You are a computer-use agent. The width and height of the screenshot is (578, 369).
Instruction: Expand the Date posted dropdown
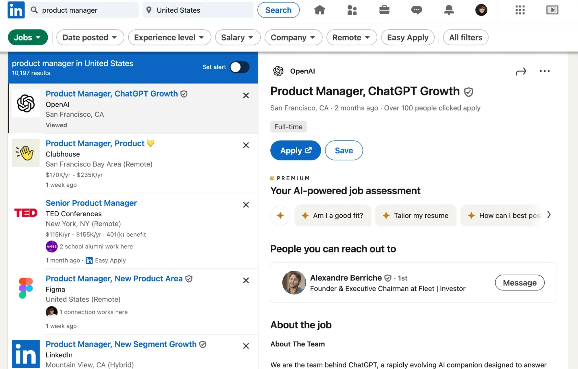(89, 37)
